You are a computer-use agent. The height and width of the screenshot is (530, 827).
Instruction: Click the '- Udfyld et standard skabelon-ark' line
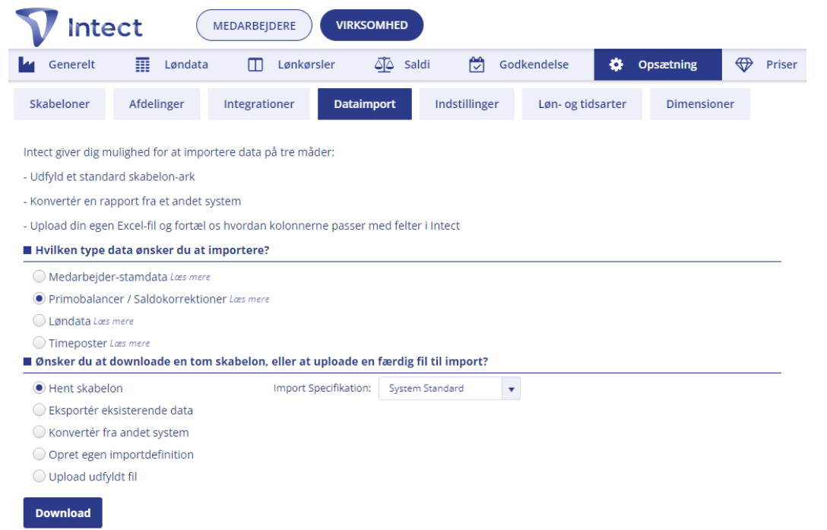109,177
